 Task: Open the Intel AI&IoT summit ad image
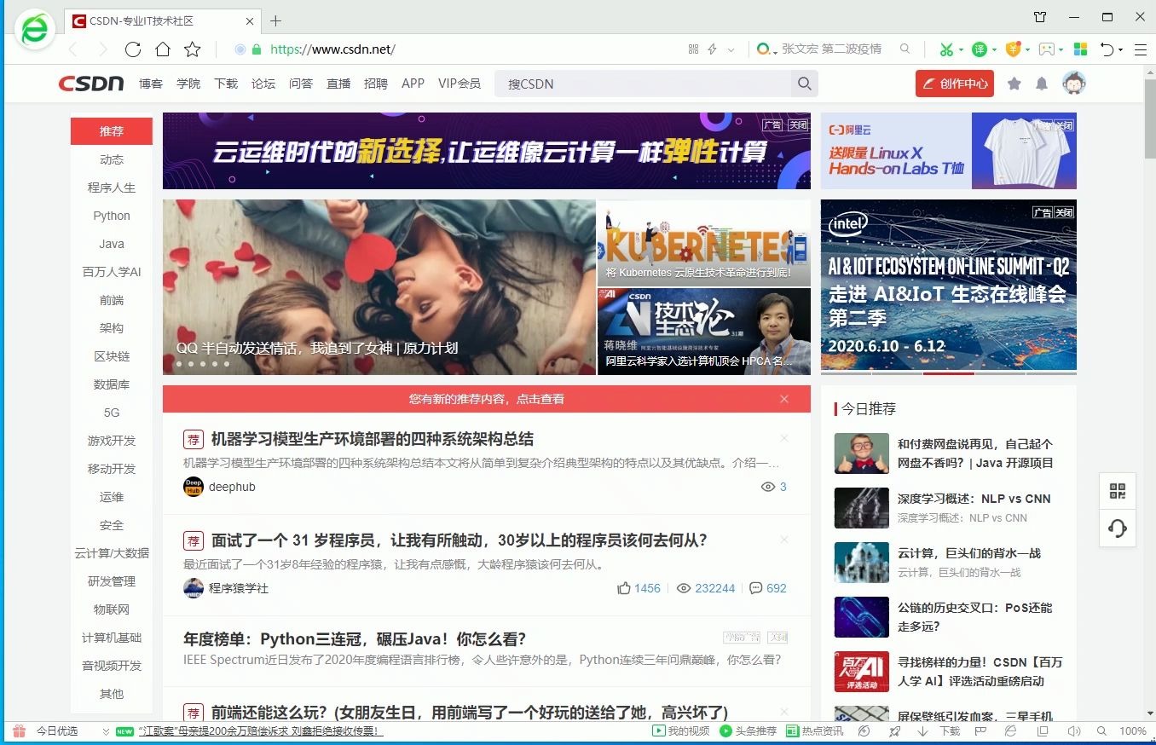pyautogui.click(x=949, y=285)
